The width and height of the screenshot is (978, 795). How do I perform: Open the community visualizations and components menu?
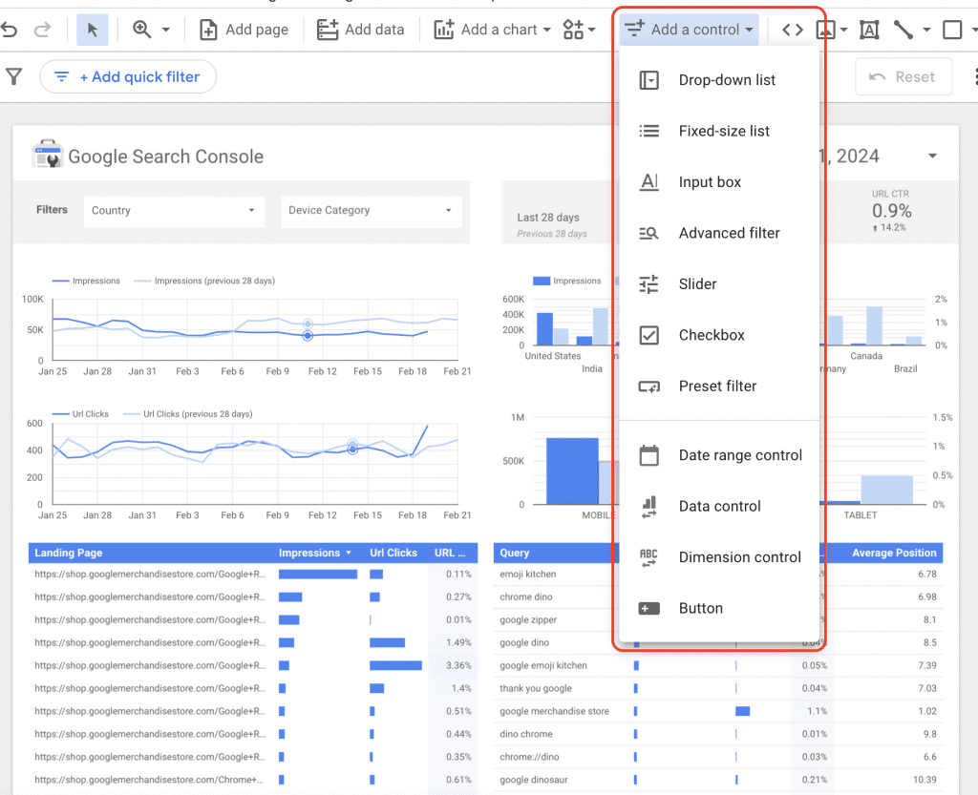(579, 30)
